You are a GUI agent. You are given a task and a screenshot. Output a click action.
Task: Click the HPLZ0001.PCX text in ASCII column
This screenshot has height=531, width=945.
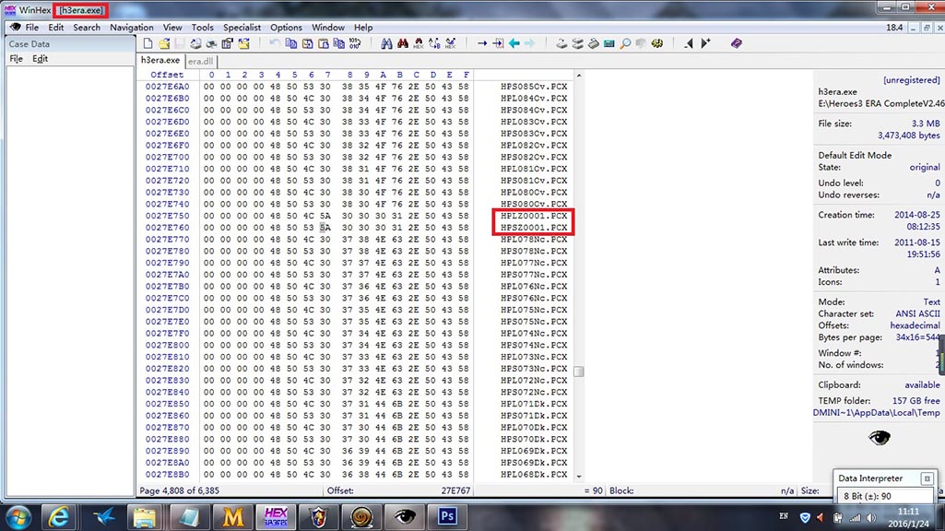[534, 216]
